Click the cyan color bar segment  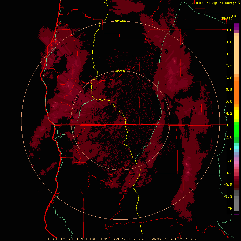(236, 147)
